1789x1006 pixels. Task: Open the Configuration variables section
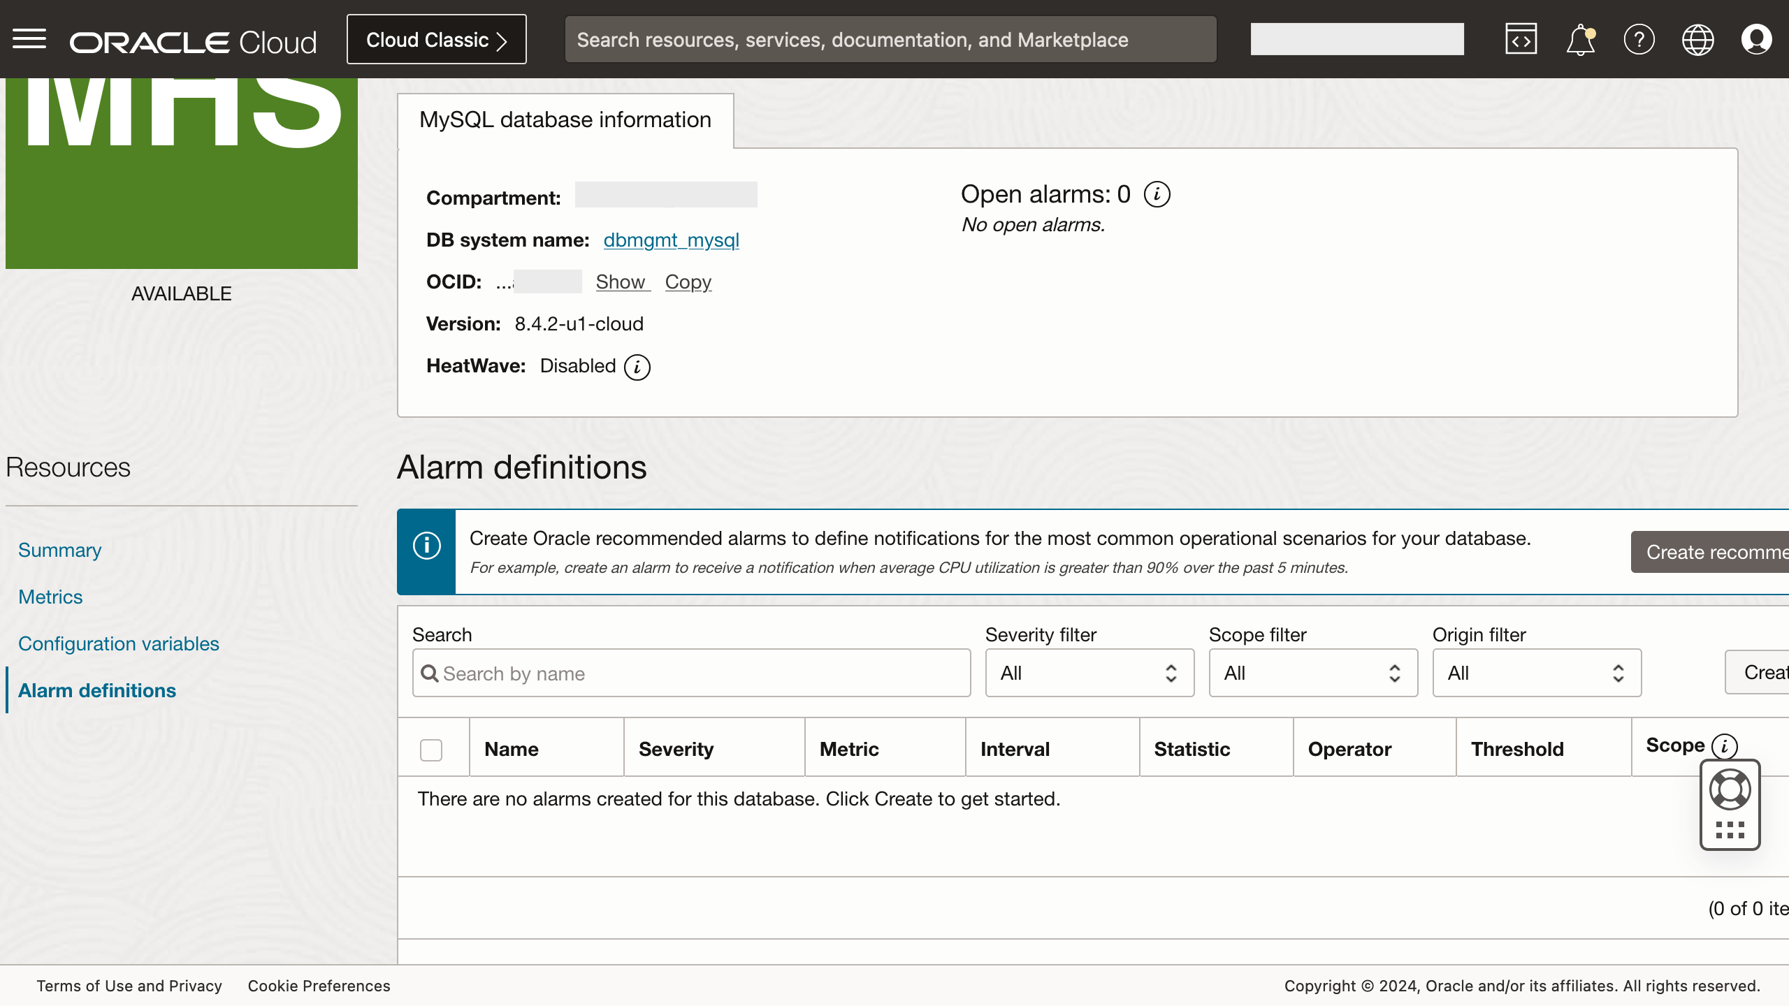tap(117, 643)
